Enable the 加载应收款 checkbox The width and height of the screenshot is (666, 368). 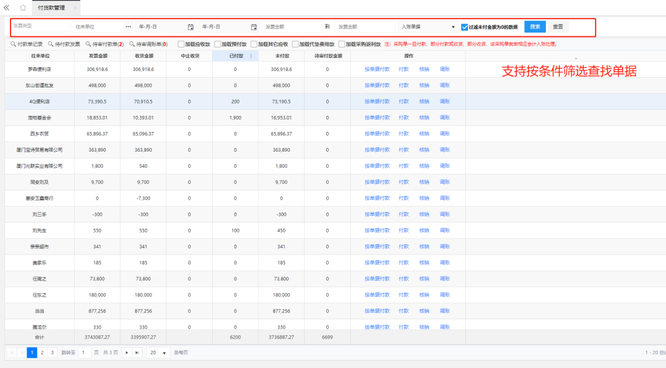tap(181, 44)
